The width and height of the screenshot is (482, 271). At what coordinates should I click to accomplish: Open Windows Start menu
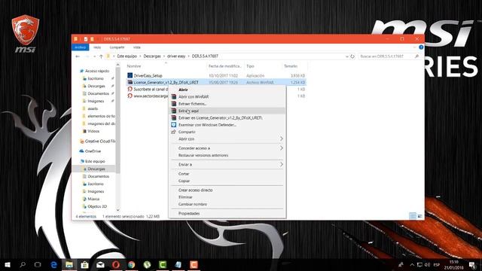(8, 264)
